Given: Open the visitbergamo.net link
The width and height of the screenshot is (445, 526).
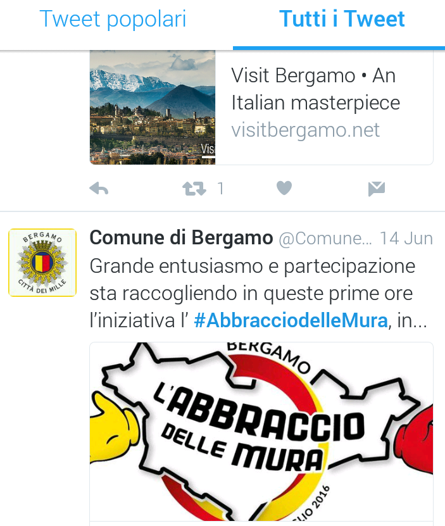Looking at the screenshot, I should coord(305,130).
